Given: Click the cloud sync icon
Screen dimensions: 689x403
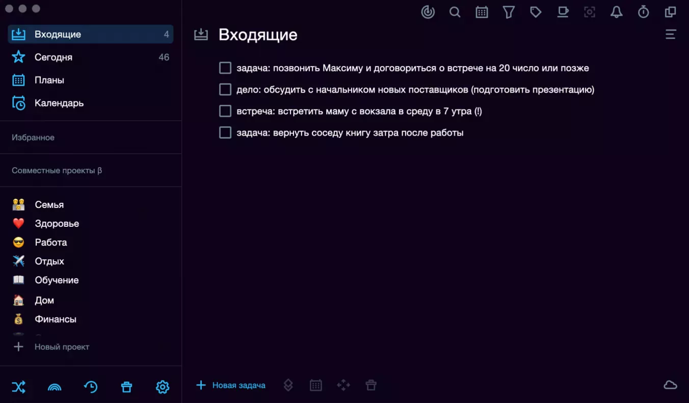Looking at the screenshot, I should click(x=671, y=385).
